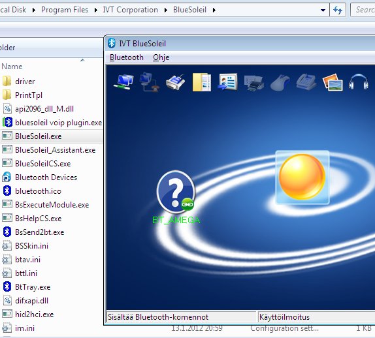Select BsHelpCS.exe file
Screen dimensions: 375x338
39,219
